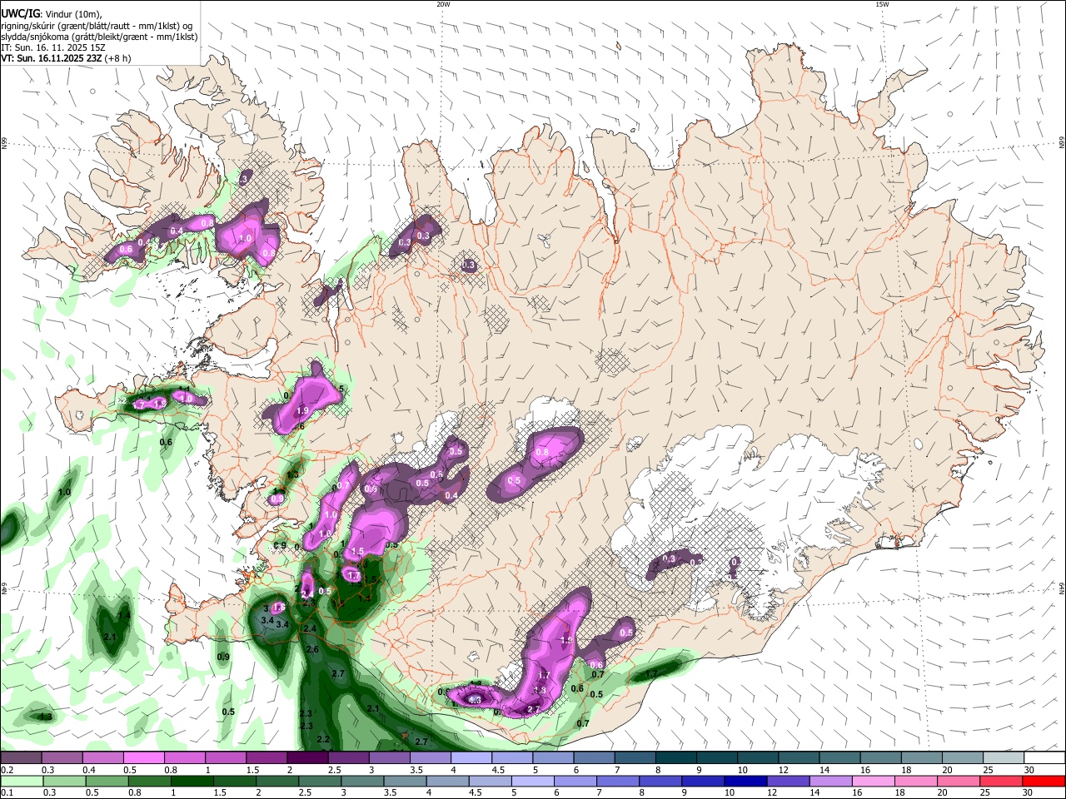This screenshot has height=799, width=1066.
Task: Click the lower scale's bright red 30 swatch
Action: click(1044, 782)
